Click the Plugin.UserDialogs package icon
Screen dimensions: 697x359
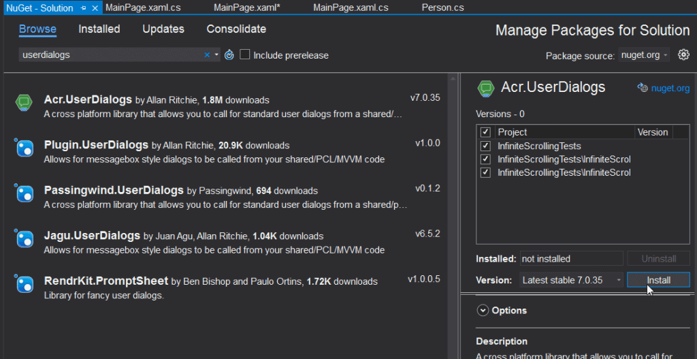point(25,148)
